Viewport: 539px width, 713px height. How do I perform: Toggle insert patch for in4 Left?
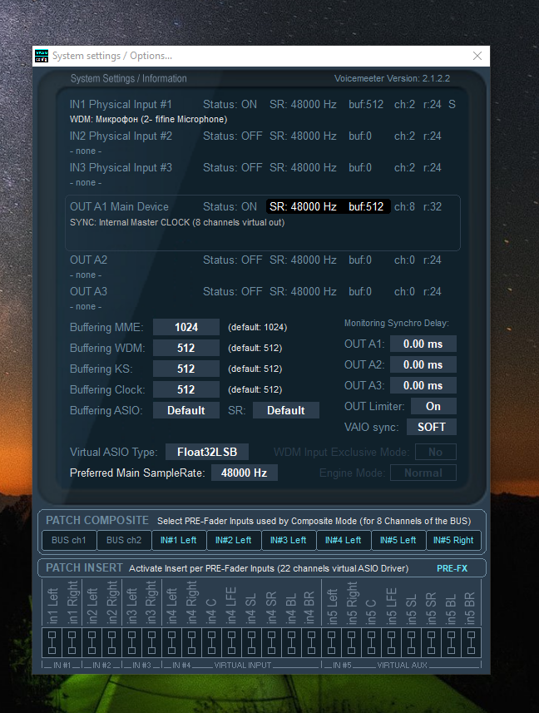click(x=172, y=642)
